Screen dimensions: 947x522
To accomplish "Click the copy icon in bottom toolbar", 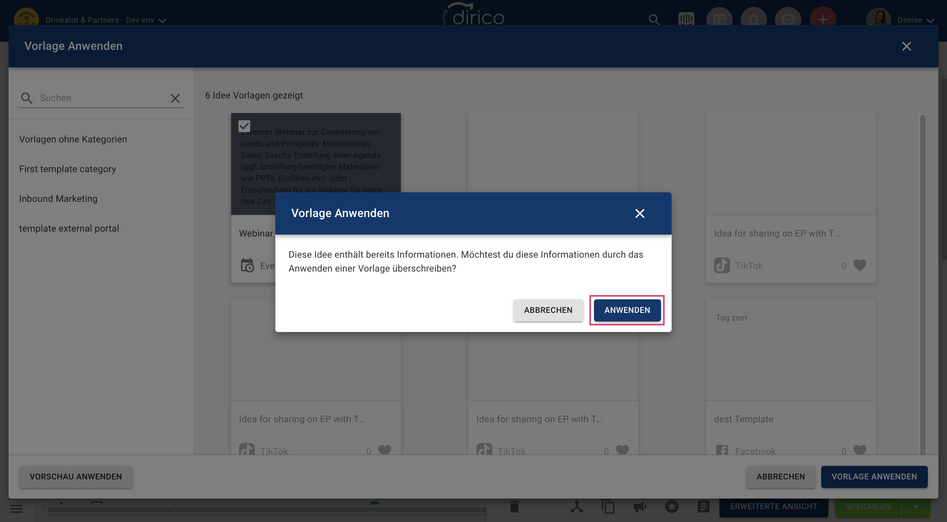I will [x=608, y=506].
